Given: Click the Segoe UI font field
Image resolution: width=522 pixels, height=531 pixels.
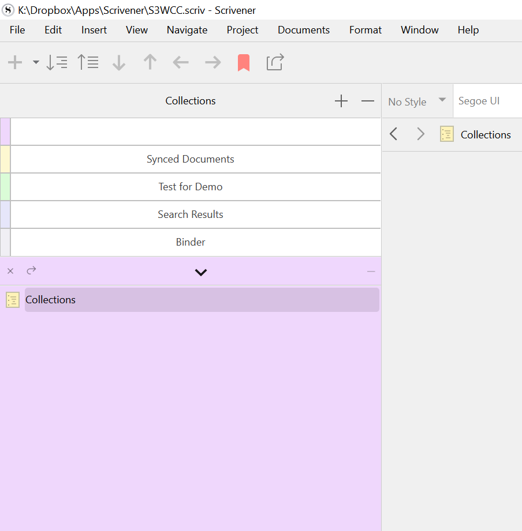Looking at the screenshot, I should click(487, 101).
